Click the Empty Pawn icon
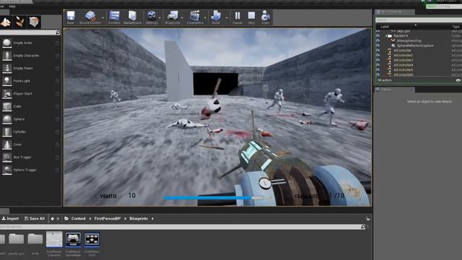Viewport: 462px width, 260px height. 6,68
